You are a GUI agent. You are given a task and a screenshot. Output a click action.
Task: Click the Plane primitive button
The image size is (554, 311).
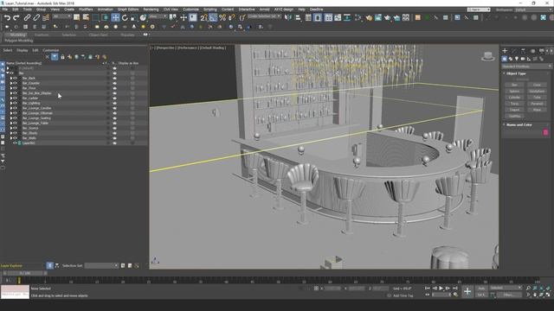[537, 110]
